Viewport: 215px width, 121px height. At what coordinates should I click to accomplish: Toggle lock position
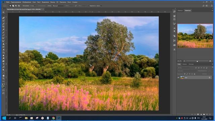[x=189, y=74]
